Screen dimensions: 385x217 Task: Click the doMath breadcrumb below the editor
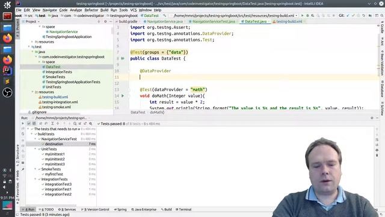[157, 112]
